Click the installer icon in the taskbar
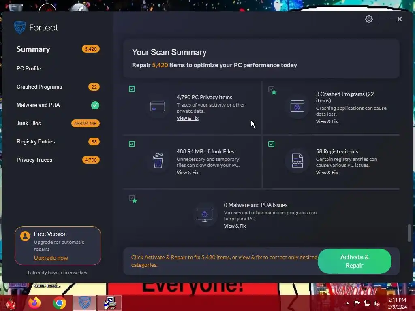This screenshot has height=311, width=415. 109,303
